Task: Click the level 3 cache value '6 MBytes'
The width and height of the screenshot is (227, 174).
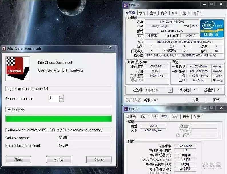Action: coord(199,80)
